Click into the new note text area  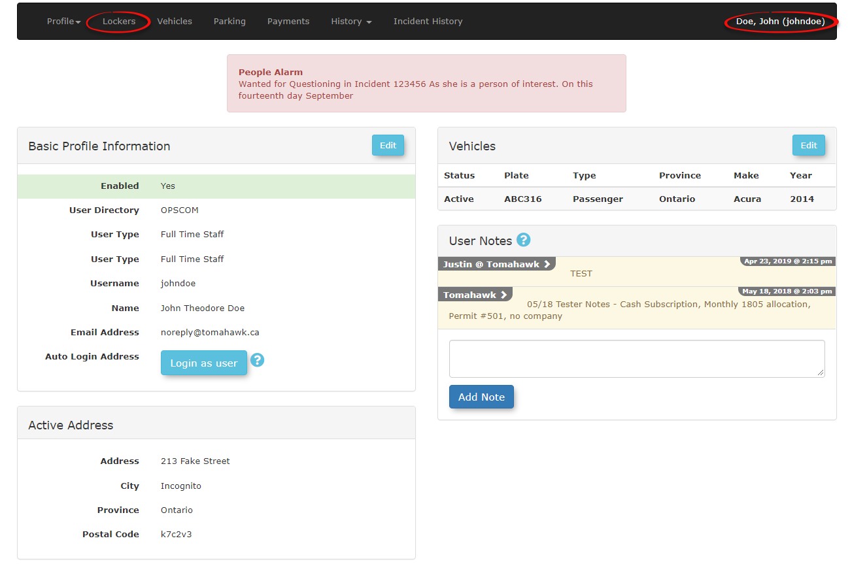[x=637, y=358]
